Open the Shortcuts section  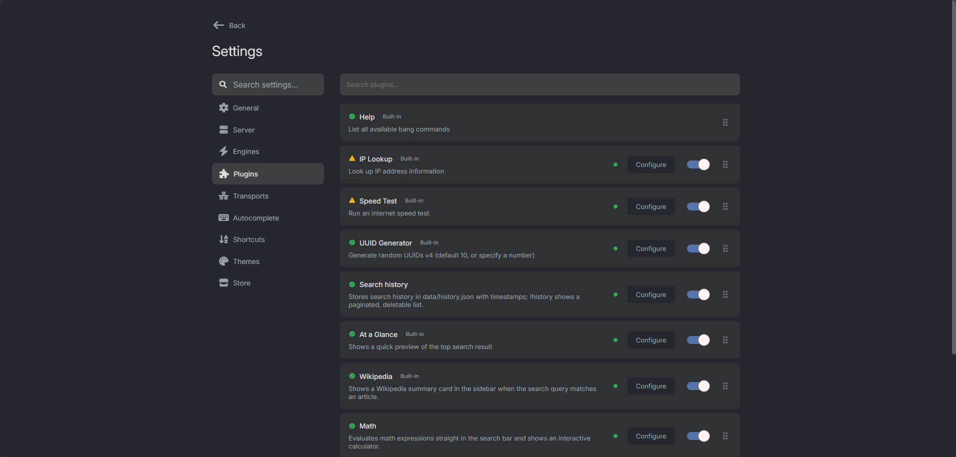pyautogui.click(x=268, y=239)
